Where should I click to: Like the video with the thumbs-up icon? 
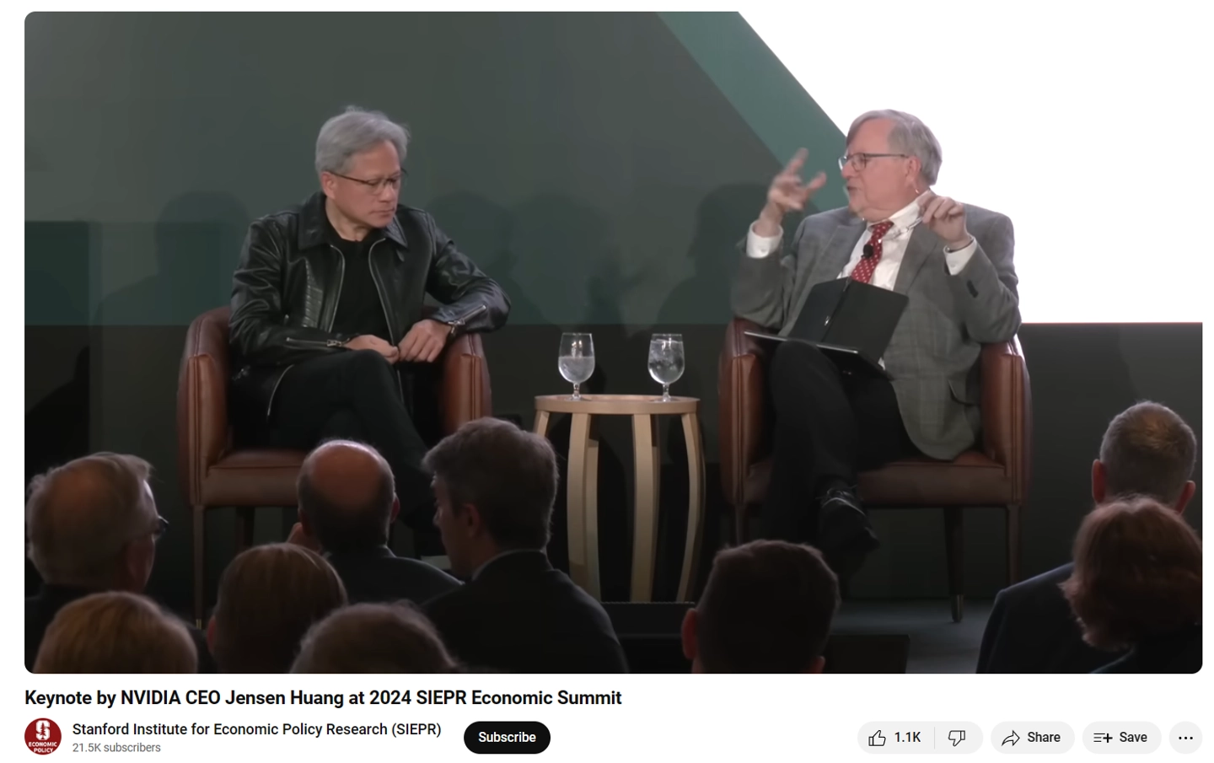click(877, 738)
